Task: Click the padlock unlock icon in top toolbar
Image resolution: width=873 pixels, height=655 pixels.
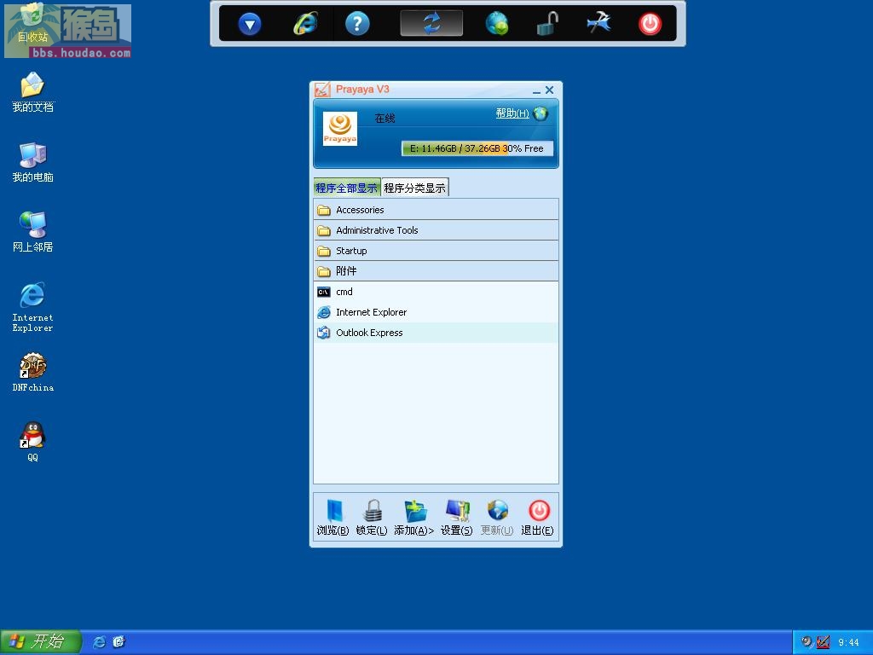Action: (x=547, y=24)
